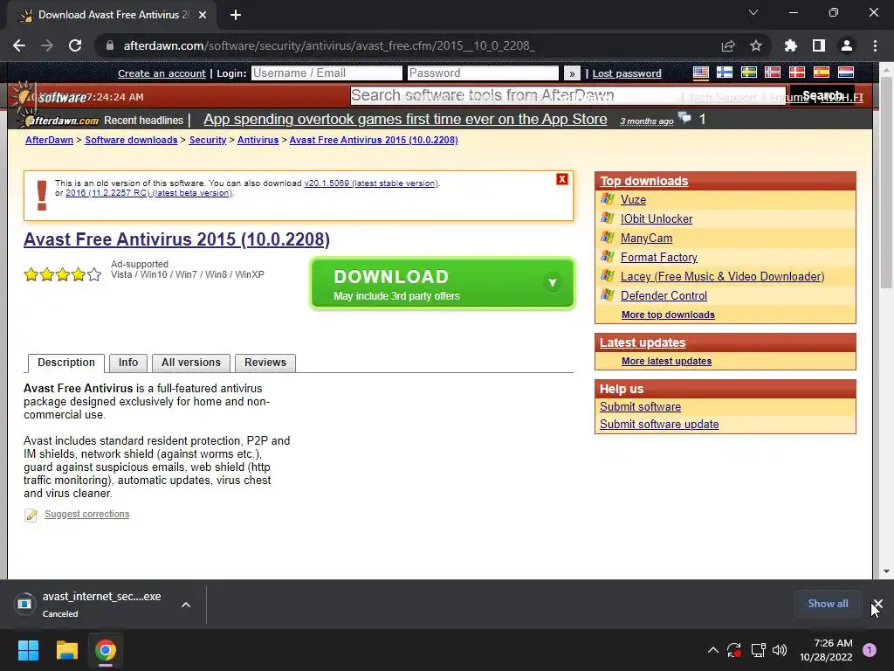The width and height of the screenshot is (894, 671).
Task: Switch language using the Swedish flag
Action: pos(748,73)
